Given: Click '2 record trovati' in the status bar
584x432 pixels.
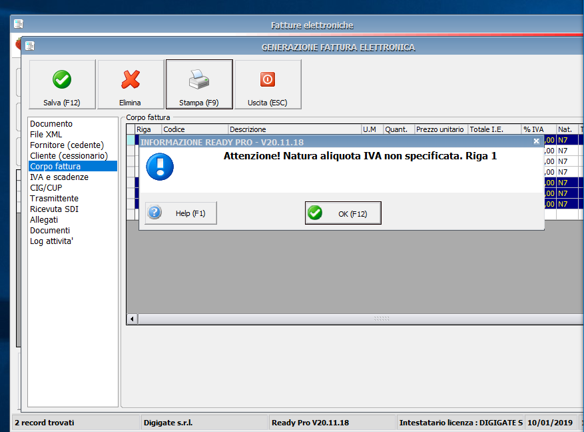Looking at the screenshot, I should click(x=45, y=423).
